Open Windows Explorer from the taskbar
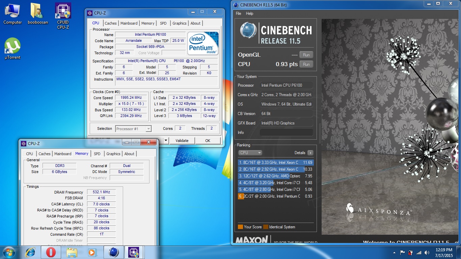Image resolution: width=461 pixels, height=259 pixels. (x=72, y=252)
